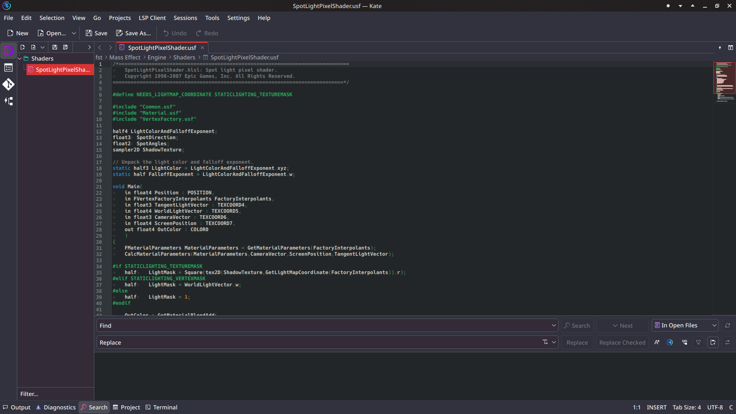Open the LSP Client menu

(152, 18)
